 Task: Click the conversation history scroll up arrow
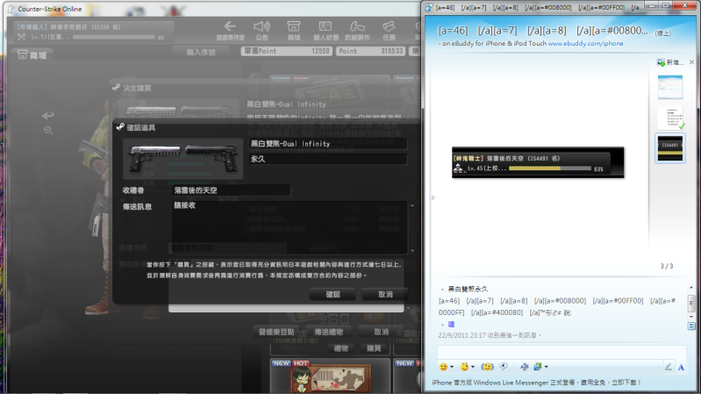(691, 288)
